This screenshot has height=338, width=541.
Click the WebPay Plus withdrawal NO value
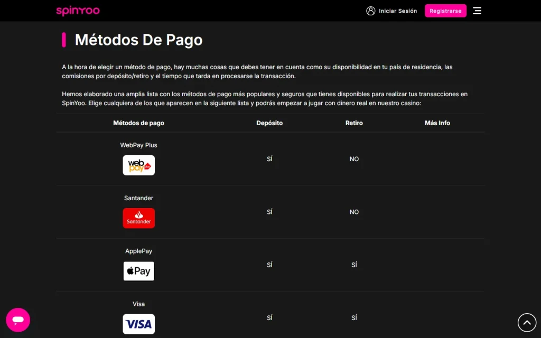pyautogui.click(x=355, y=159)
